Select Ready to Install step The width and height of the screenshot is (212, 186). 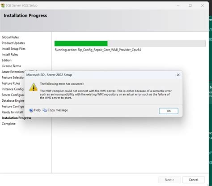(x=12, y=112)
